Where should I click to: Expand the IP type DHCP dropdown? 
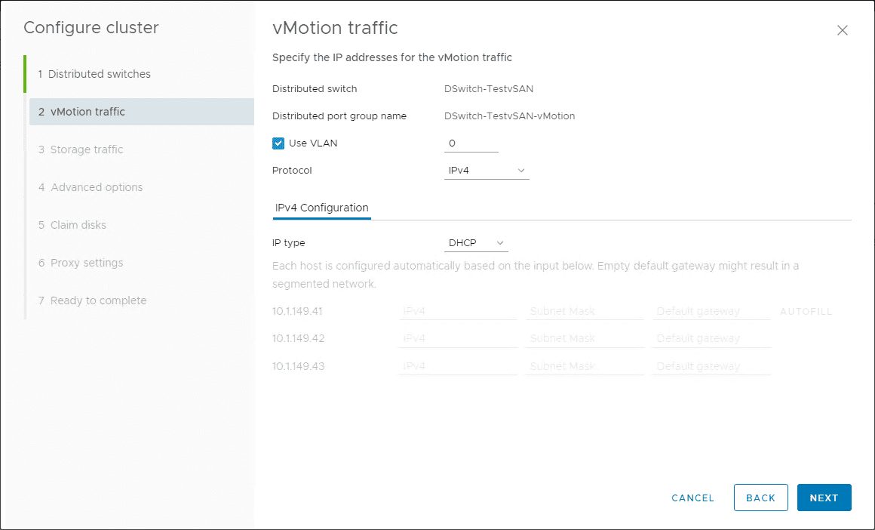click(x=476, y=243)
